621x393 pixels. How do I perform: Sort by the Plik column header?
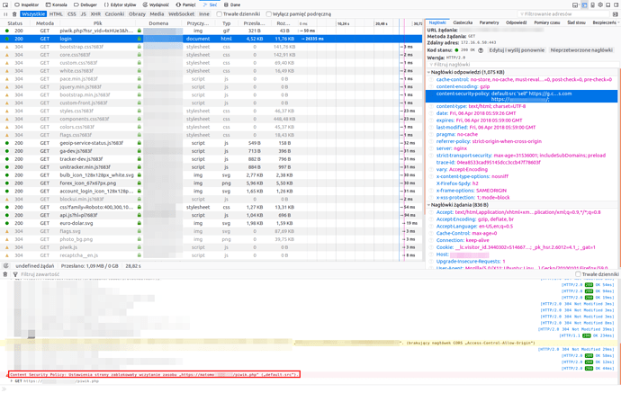tap(98, 23)
